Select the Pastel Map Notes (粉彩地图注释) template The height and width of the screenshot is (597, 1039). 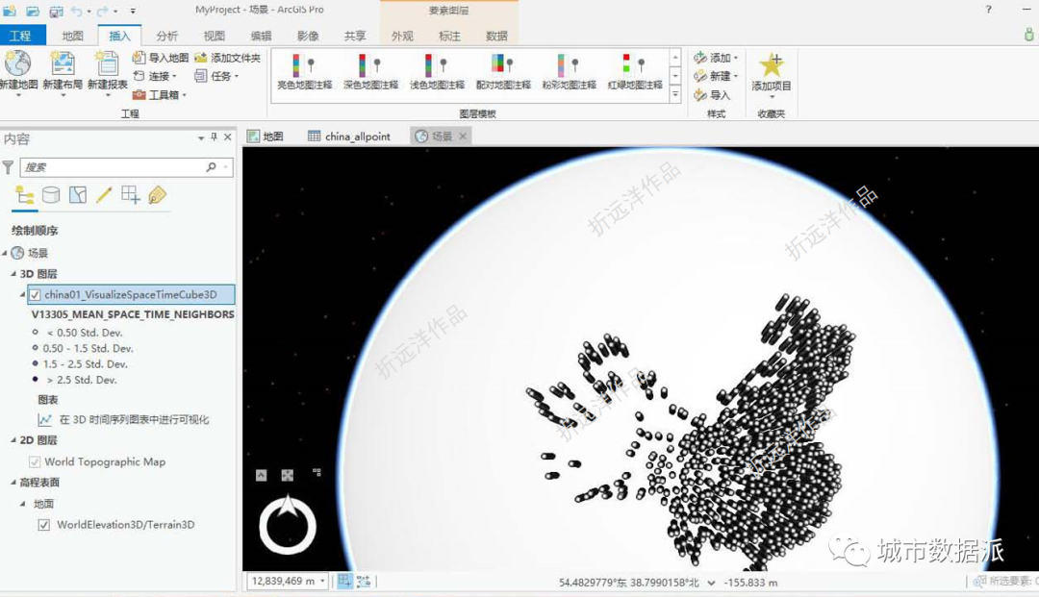pos(570,71)
